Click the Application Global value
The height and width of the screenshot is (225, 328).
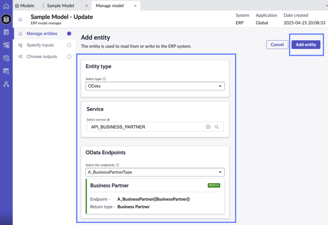click(262, 23)
